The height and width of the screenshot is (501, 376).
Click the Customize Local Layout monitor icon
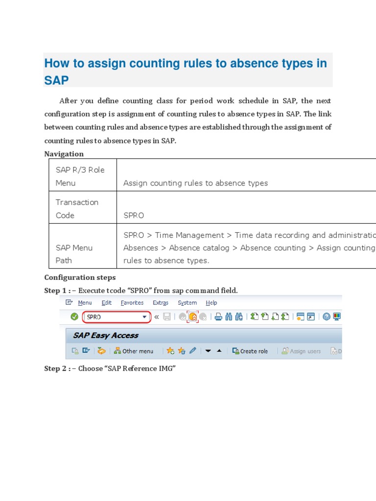pos(337,317)
